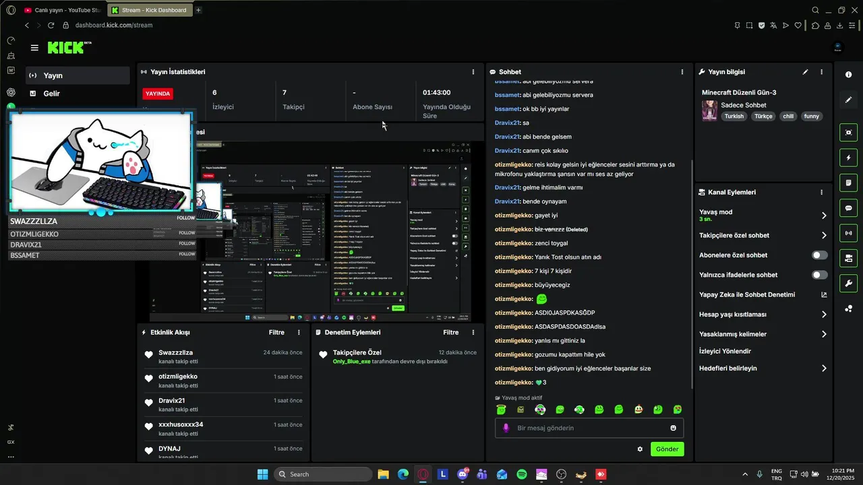The height and width of the screenshot is (485, 863).
Task: Open the Yayın bilgisi three-dot menu
Action: 821,71
